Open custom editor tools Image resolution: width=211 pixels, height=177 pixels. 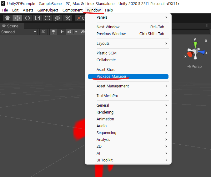point(68,18)
